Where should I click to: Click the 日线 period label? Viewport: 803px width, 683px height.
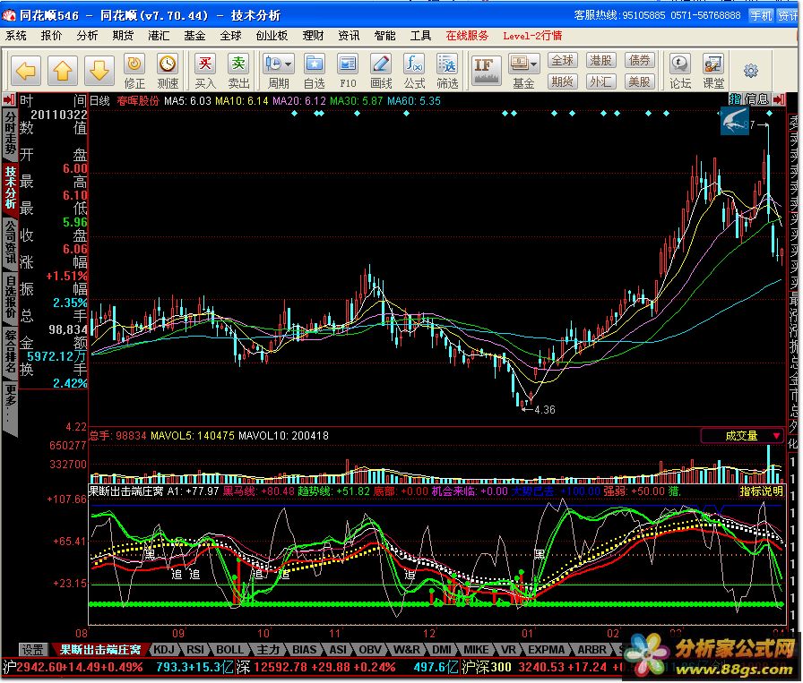99,101
